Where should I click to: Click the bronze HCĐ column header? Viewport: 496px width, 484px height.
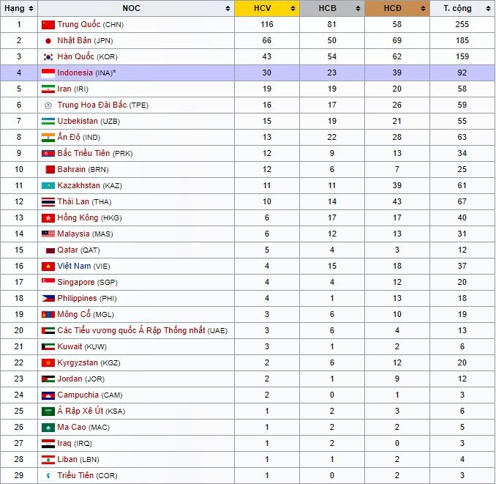click(x=398, y=8)
